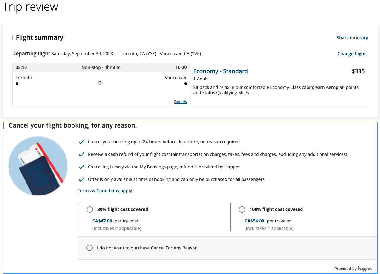Open the Share itinerary link

[x=352, y=38]
